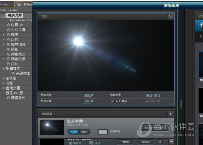The image size is (203, 145).
Task: Click the 查看选项 window title
Action: point(171,6)
